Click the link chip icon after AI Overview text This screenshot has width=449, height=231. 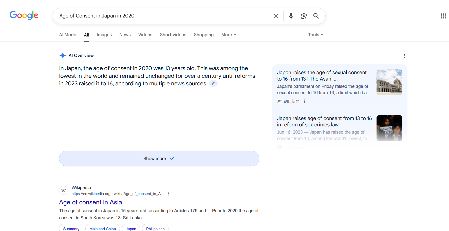[x=213, y=83]
